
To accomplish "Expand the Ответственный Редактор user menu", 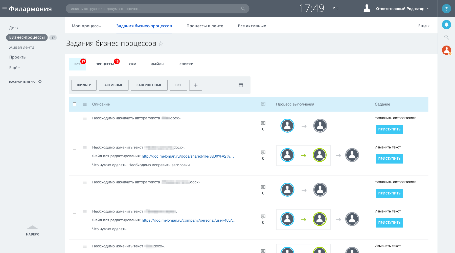I will click(402, 9).
